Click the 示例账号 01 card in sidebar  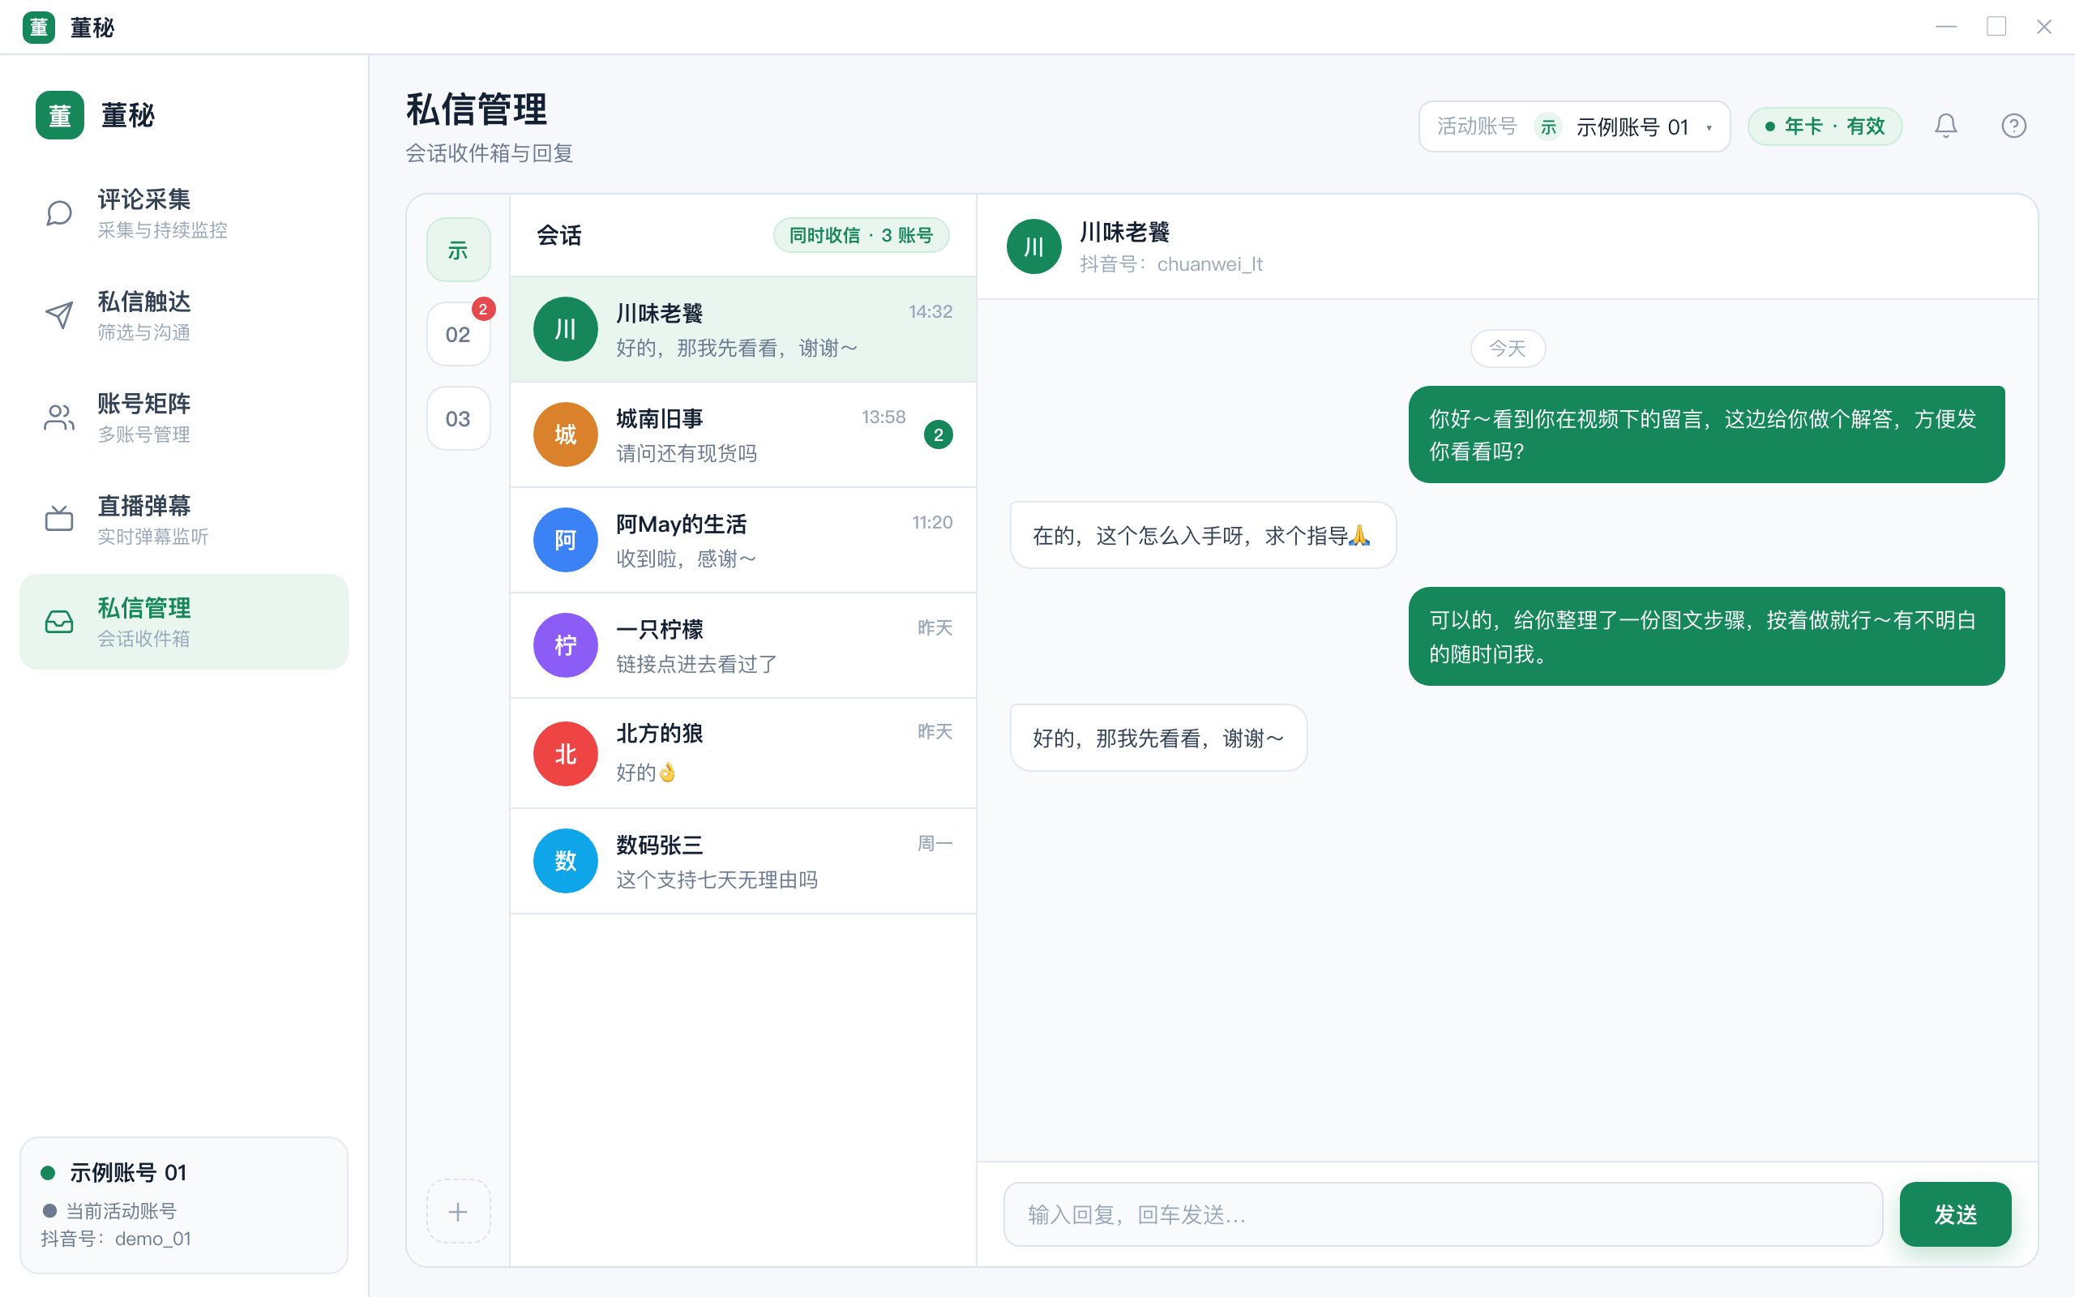(183, 1205)
